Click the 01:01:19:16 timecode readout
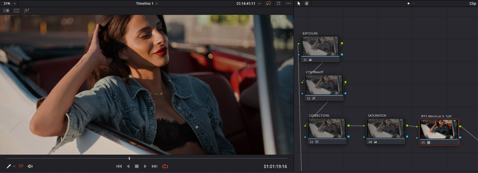This screenshot has width=478, height=173. (x=275, y=166)
